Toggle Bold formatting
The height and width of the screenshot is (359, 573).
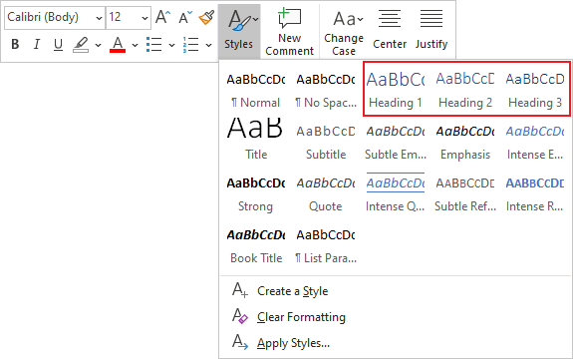click(15, 44)
